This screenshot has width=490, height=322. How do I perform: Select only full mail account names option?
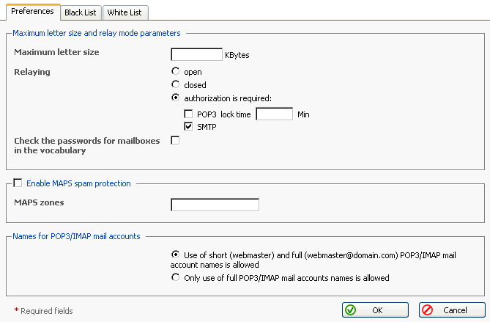tap(175, 278)
